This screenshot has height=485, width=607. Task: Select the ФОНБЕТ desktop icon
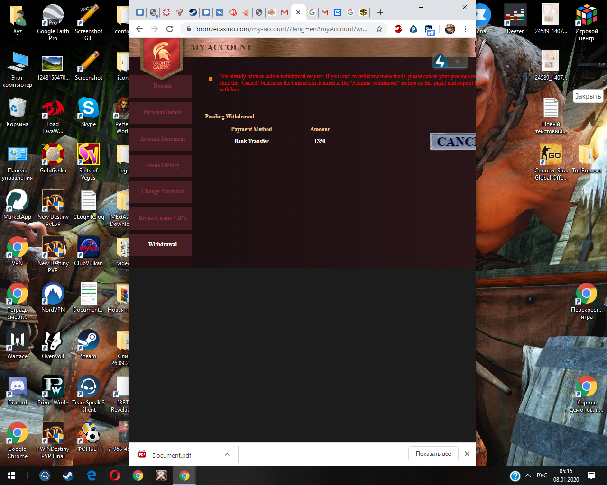click(89, 437)
